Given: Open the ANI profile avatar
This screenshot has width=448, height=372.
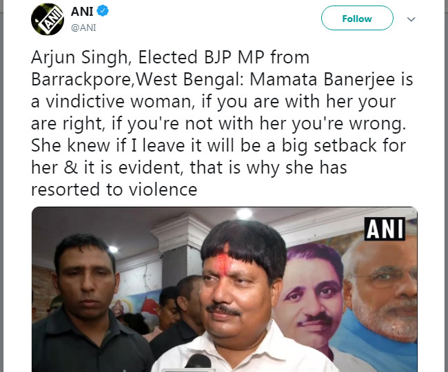Looking at the screenshot, I should 48,19.
